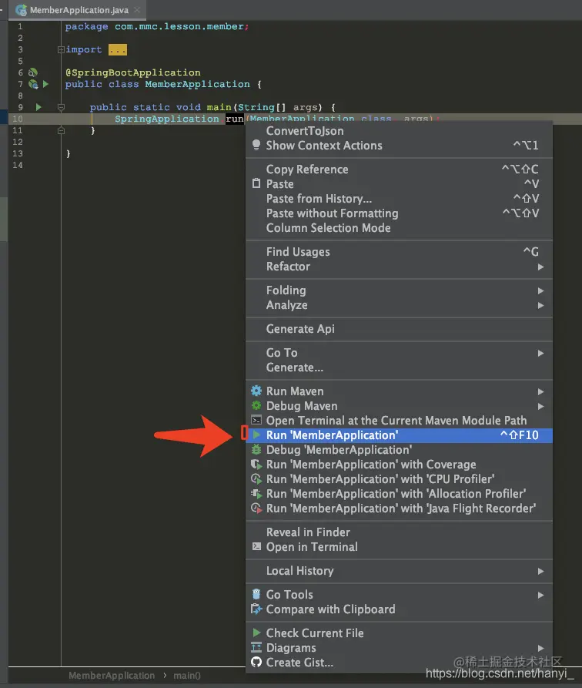Close the MemberApplication.java tab

click(x=137, y=10)
